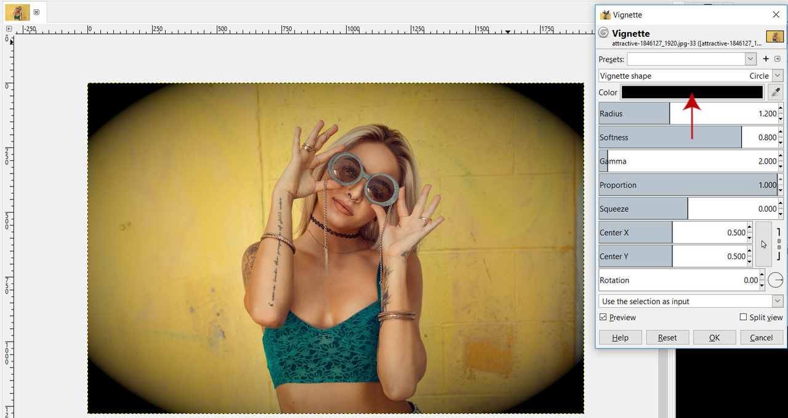This screenshot has height=418, width=788.
Task: Disable the Preview checkbox
Action: (x=603, y=318)
